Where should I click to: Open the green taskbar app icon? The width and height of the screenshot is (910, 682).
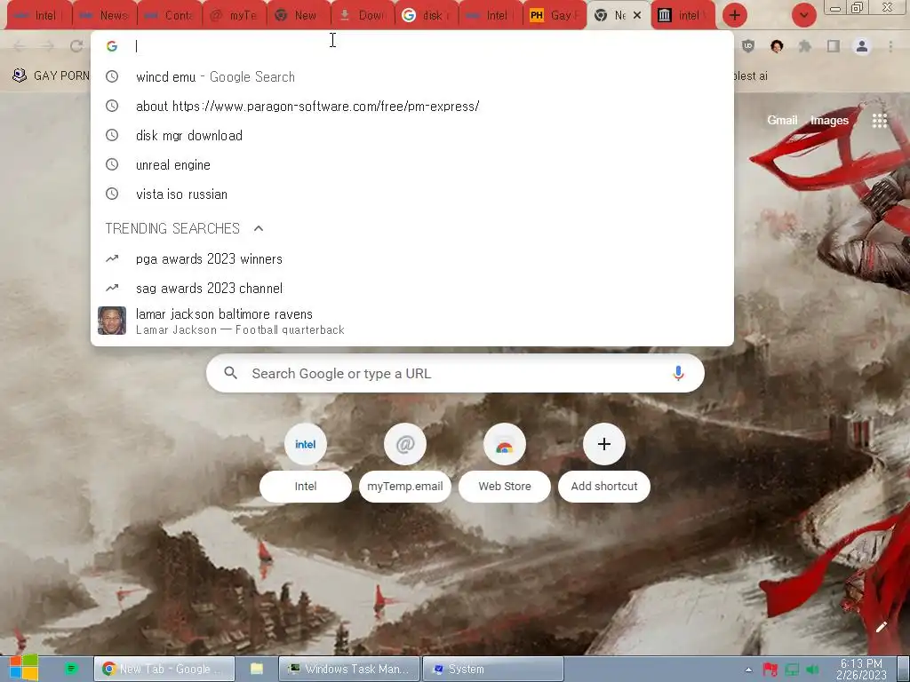(x=71, y=669)
